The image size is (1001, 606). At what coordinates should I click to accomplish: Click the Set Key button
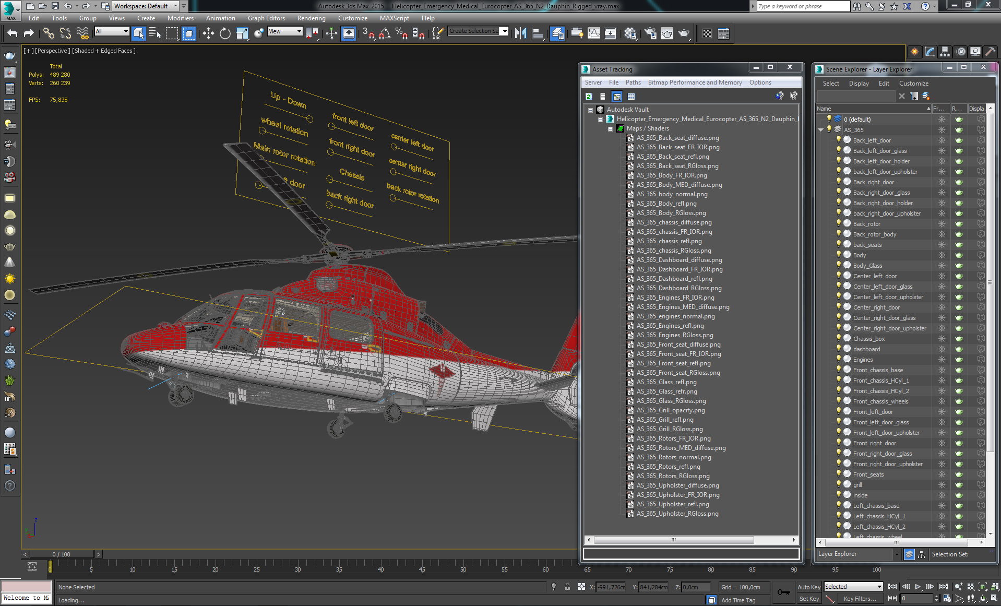point(809,599)
